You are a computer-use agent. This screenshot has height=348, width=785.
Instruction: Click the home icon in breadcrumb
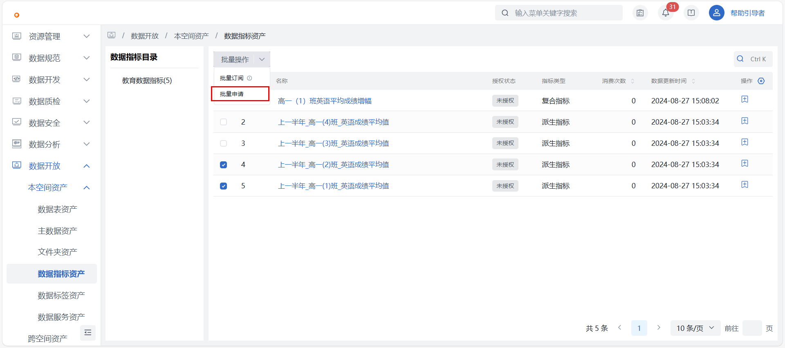click(112, 36)
